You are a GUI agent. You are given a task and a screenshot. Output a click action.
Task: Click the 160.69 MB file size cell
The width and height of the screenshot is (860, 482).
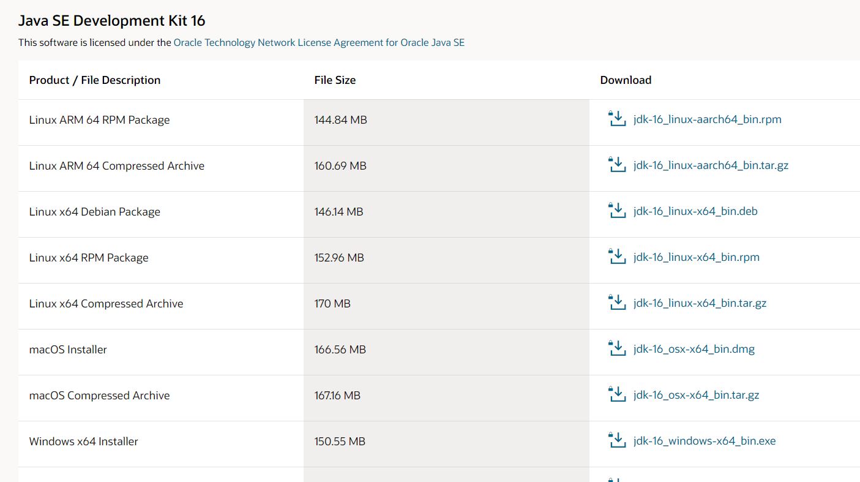(x=446, y=168)
